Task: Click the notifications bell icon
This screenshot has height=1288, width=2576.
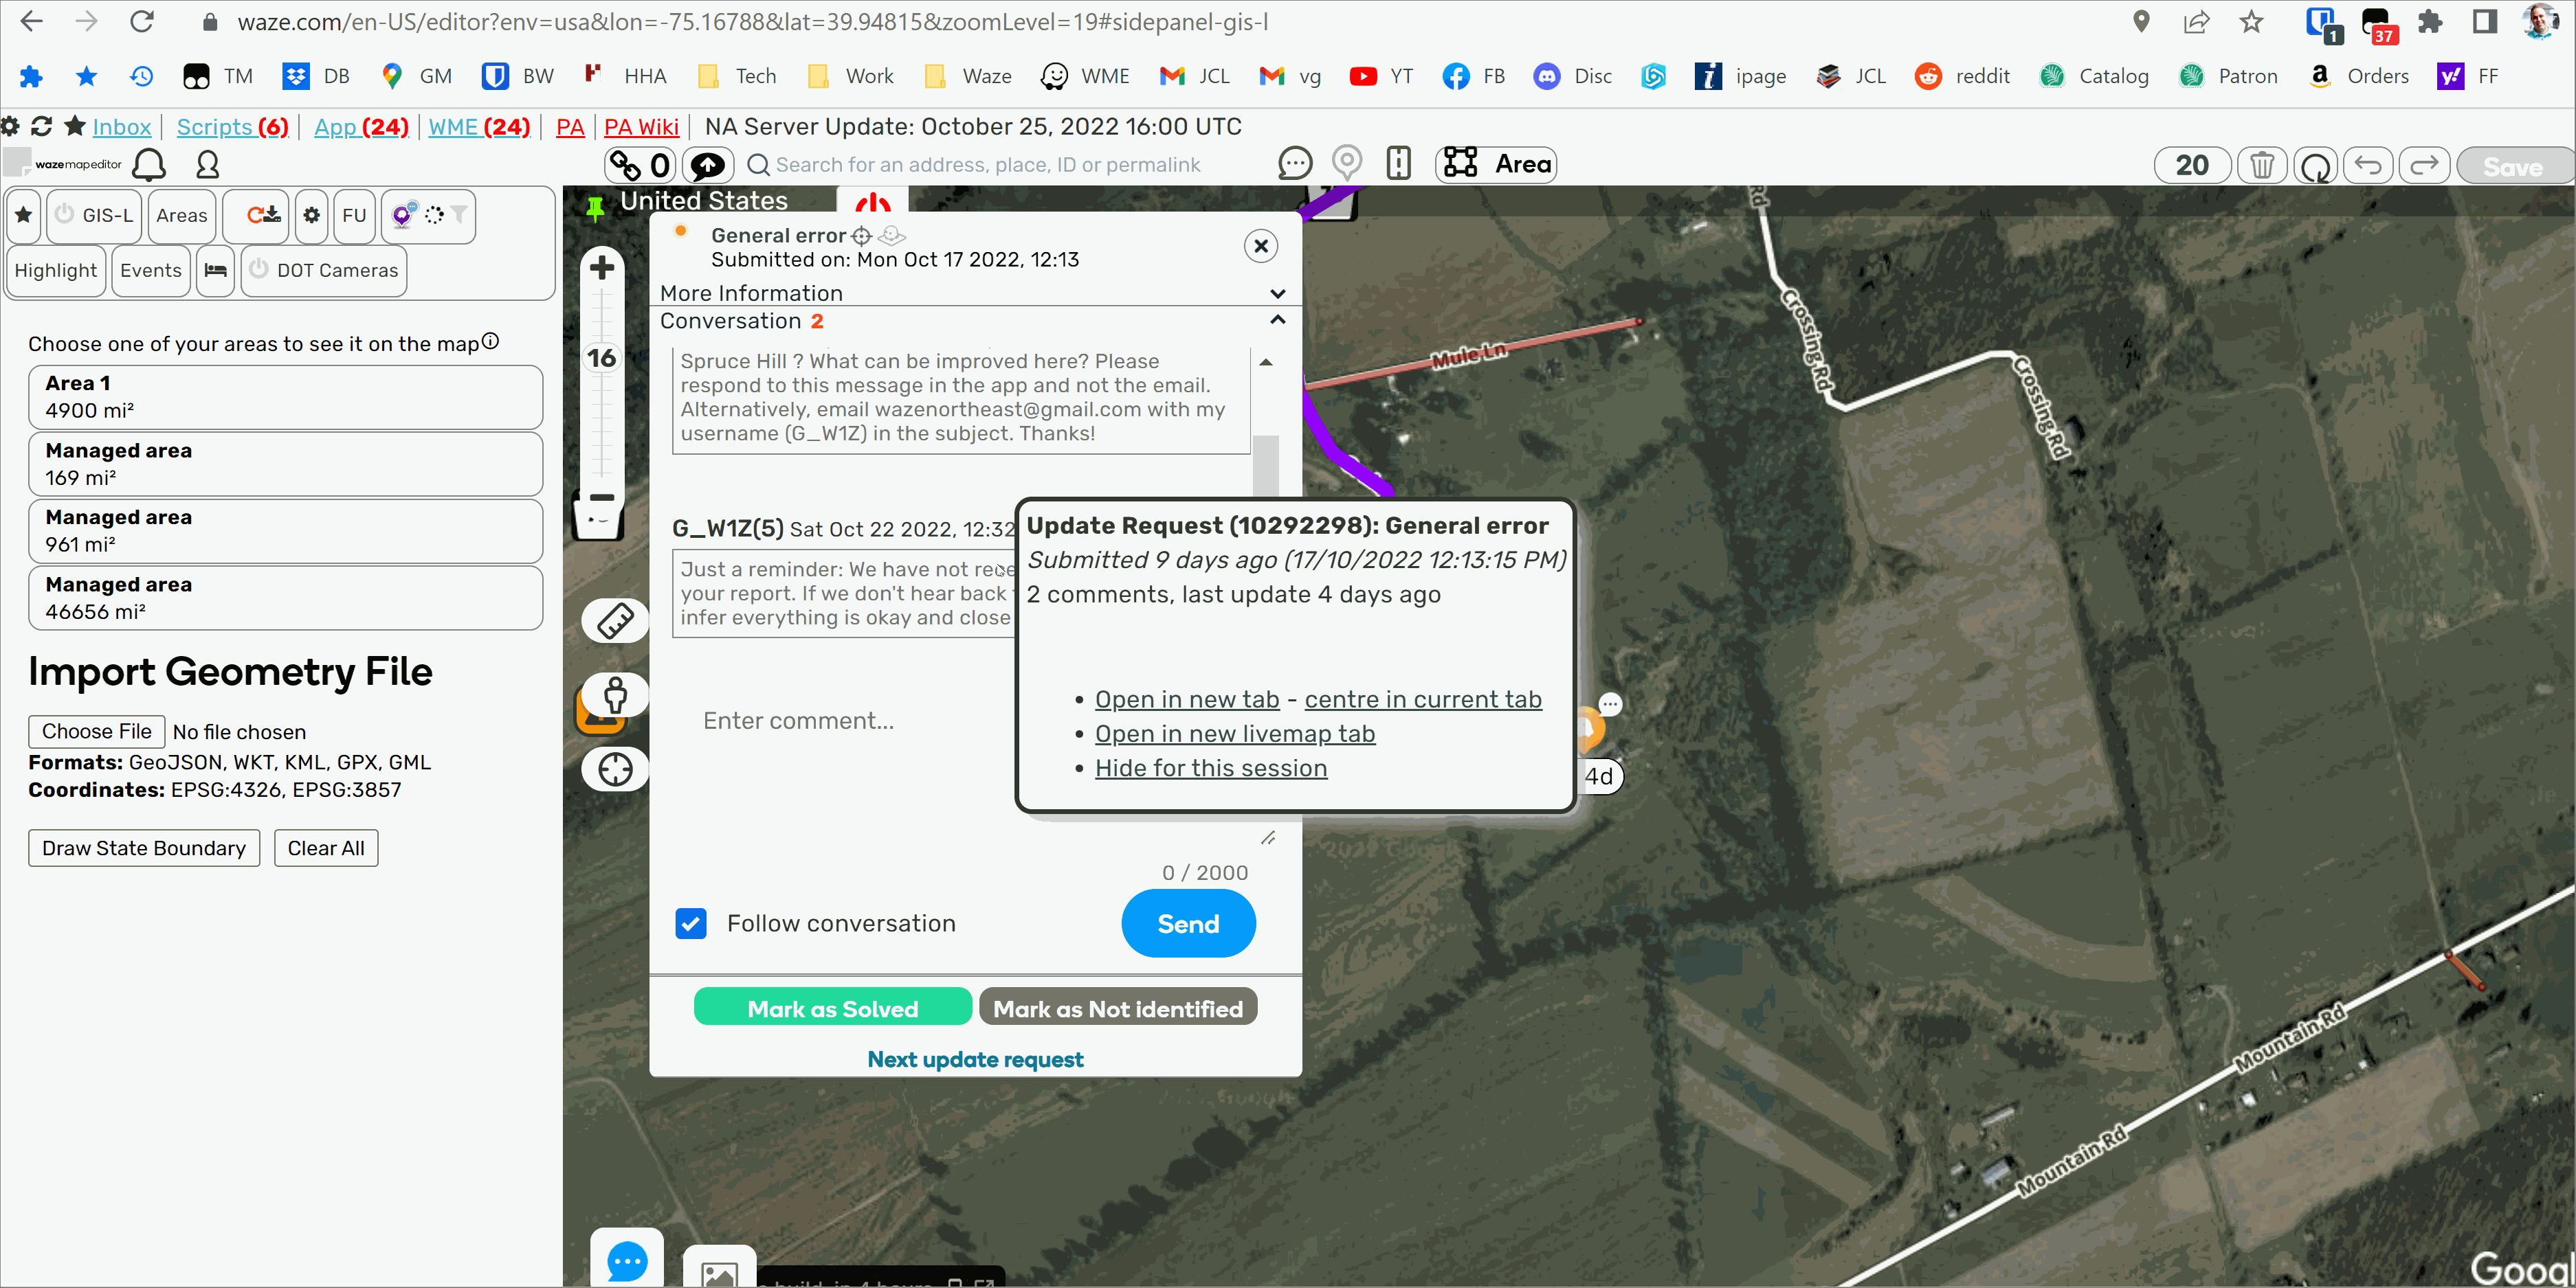Action: click(149, 165)
